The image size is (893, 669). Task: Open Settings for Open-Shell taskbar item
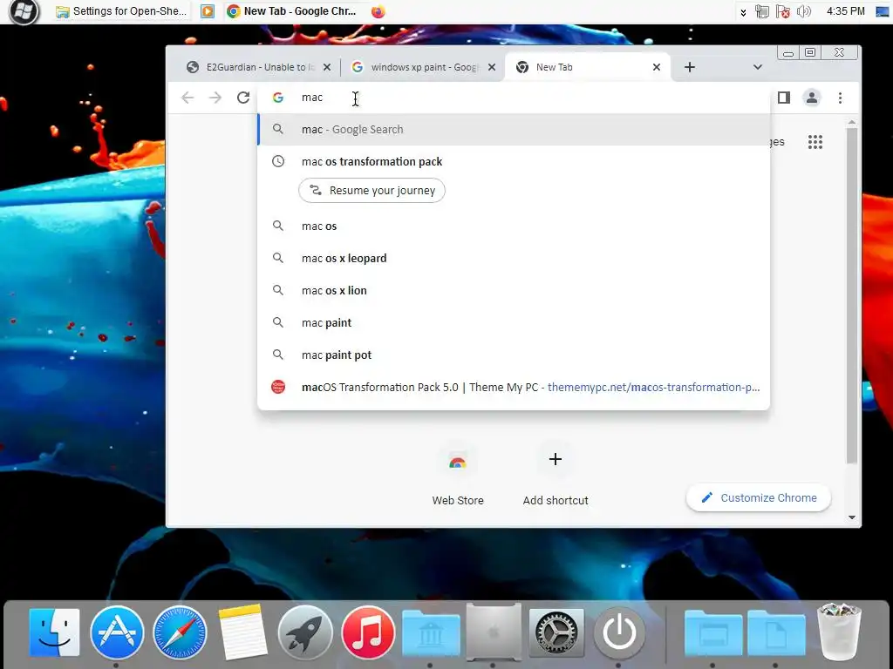(122, 11)
